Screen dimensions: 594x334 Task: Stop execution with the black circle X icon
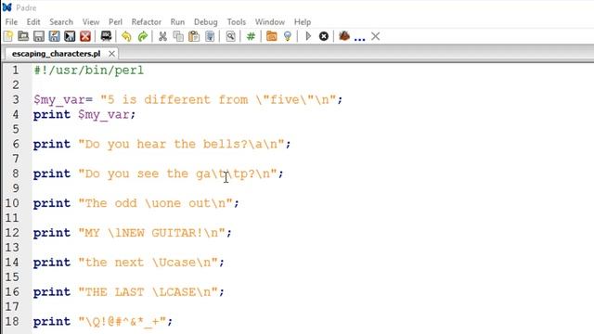coord(324,36)
